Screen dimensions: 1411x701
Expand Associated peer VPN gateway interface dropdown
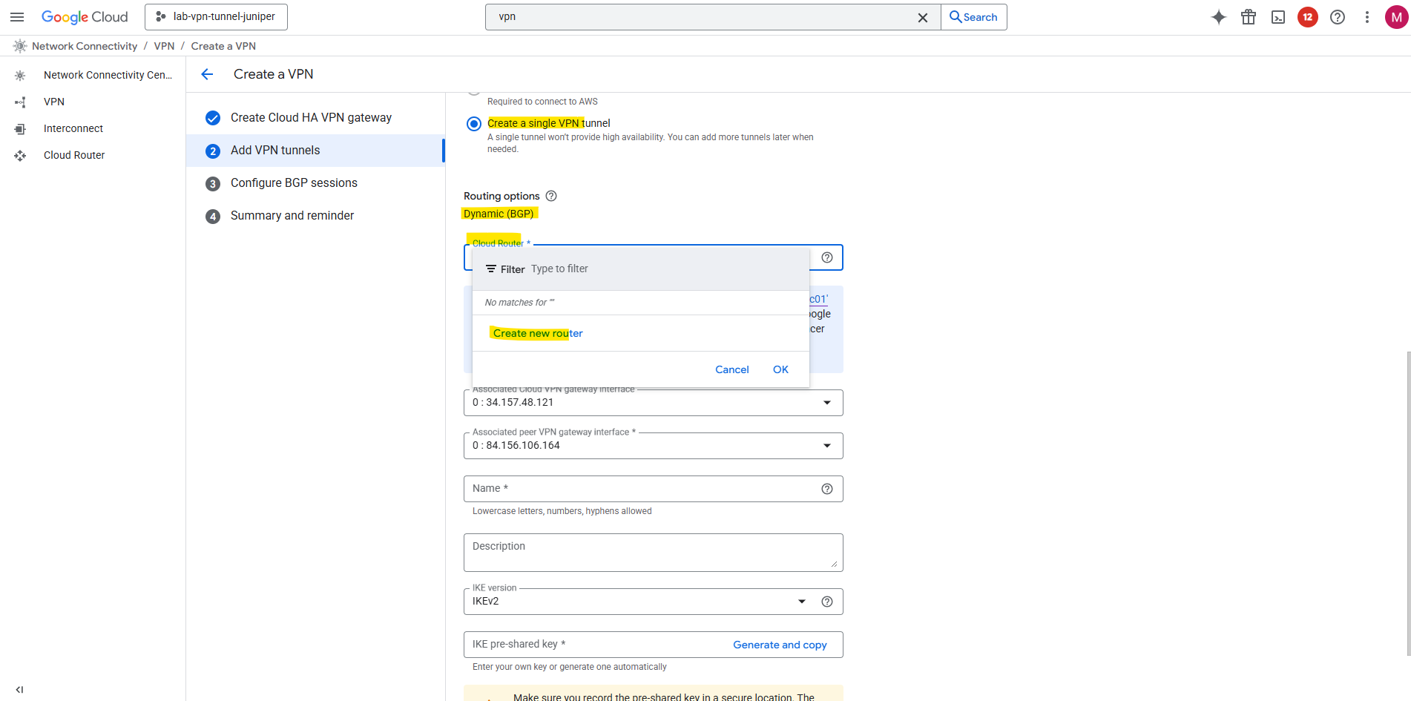654,446
